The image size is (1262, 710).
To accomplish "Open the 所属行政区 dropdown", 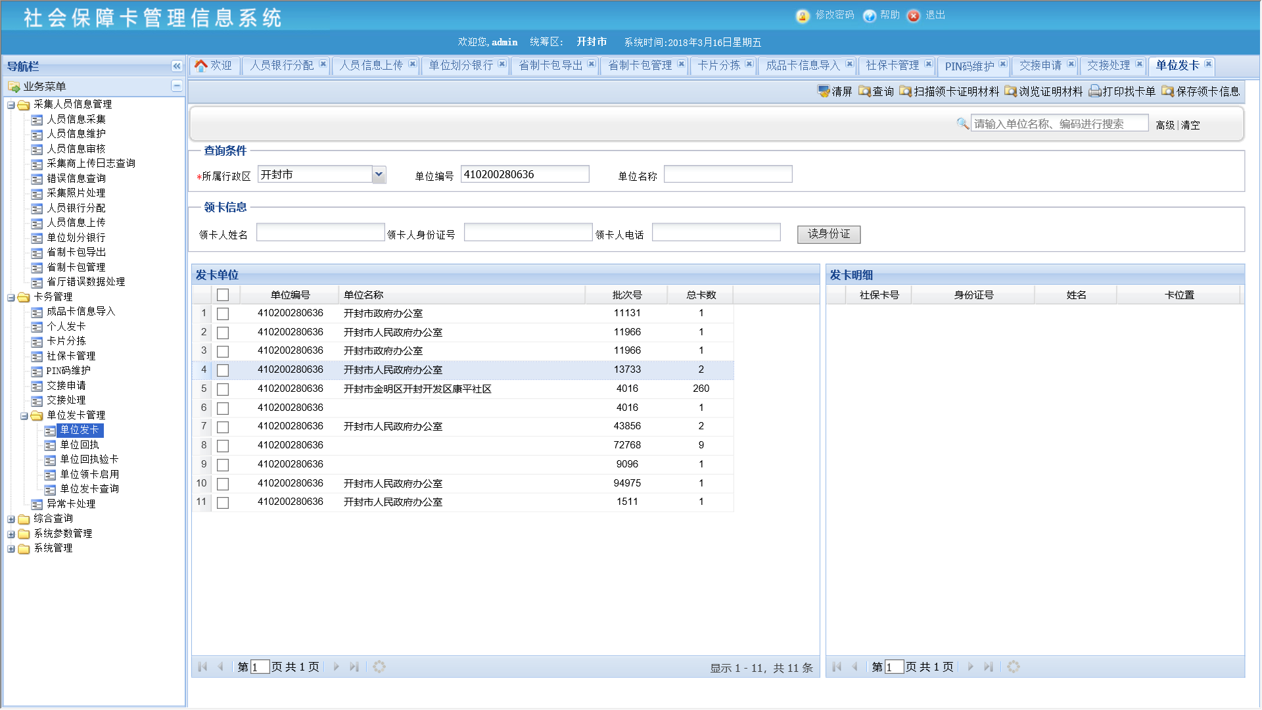I will click(379, 175).
